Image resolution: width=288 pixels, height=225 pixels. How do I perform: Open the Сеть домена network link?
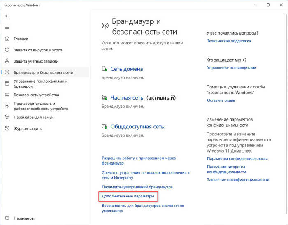[x=127, y=69]
